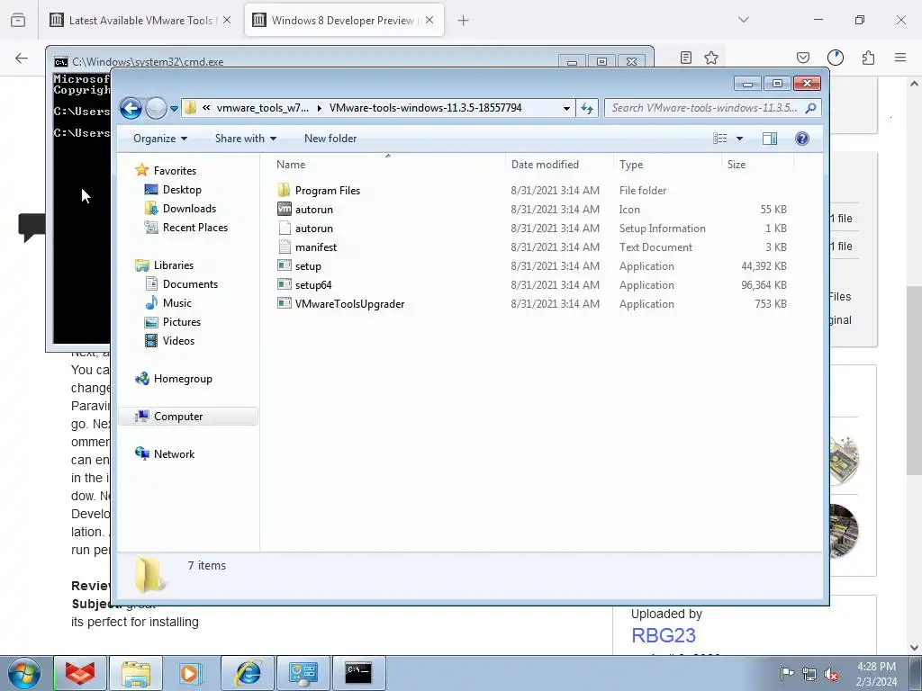Open Network in navigation pane
The height and width of the screenshot is (691, 922).
point(174,453)
